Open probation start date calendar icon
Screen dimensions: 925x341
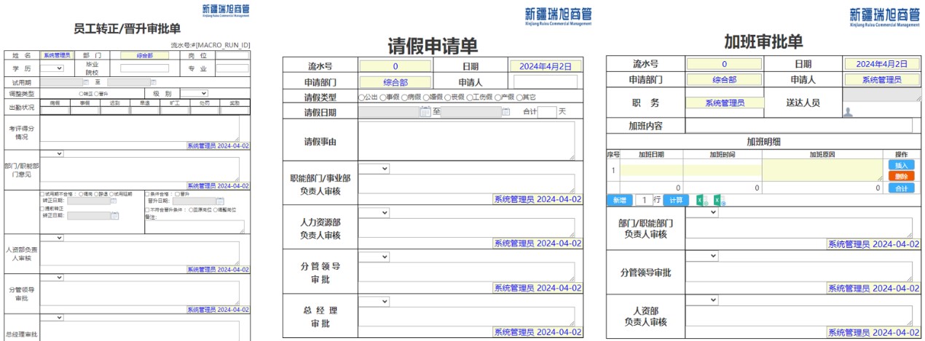click(86, 82)
